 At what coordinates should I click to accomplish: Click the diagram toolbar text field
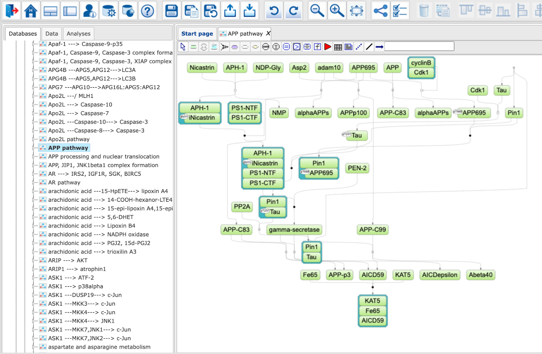[x=419, y=46]
